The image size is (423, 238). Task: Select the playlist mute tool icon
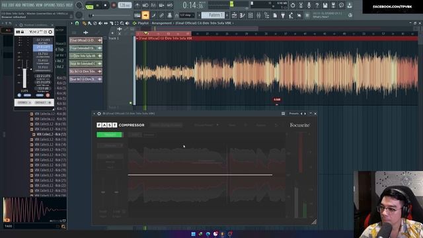tap(100, 24)
